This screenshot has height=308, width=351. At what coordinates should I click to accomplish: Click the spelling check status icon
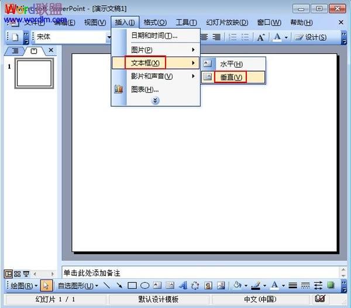[320, 299]
